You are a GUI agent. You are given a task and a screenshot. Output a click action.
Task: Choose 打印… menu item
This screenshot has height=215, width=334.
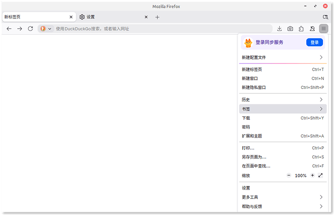click(x=283, y=148)
